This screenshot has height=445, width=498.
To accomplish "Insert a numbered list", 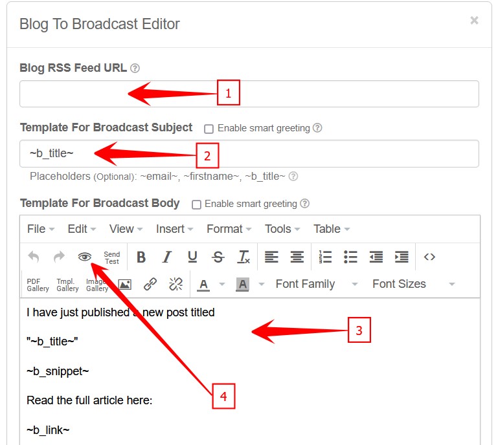I will click(x=325, y=257).
